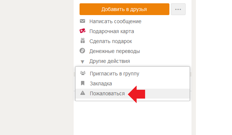Image resolution: width=232 pixels, height=135 pixels.
Task: Click the group people icon
Action: click(x=83, y=73)
